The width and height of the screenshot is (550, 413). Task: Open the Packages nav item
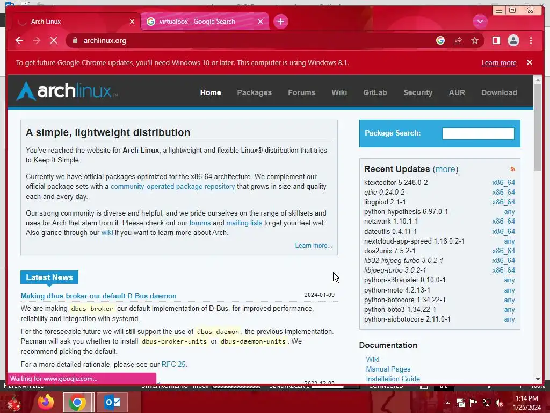(x=254, y=92)
